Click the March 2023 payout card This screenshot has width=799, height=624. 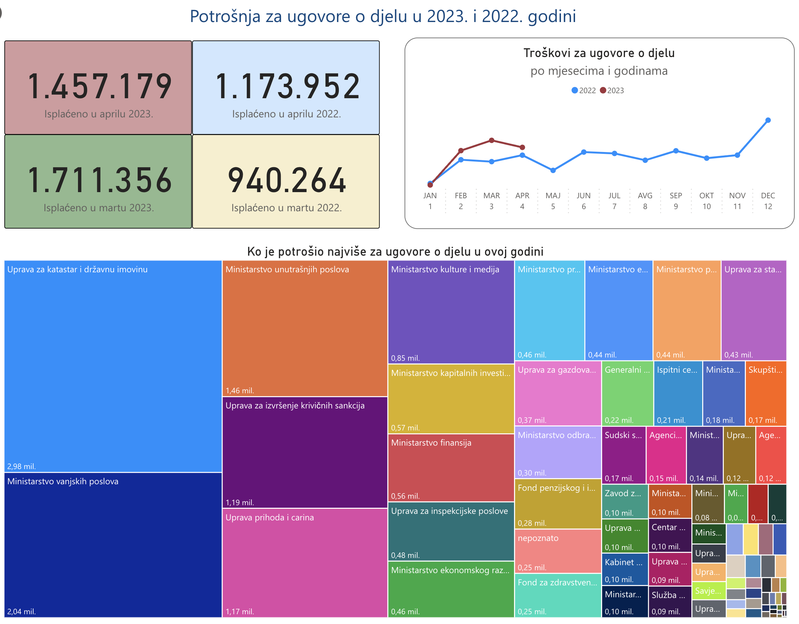pos(98,182)
